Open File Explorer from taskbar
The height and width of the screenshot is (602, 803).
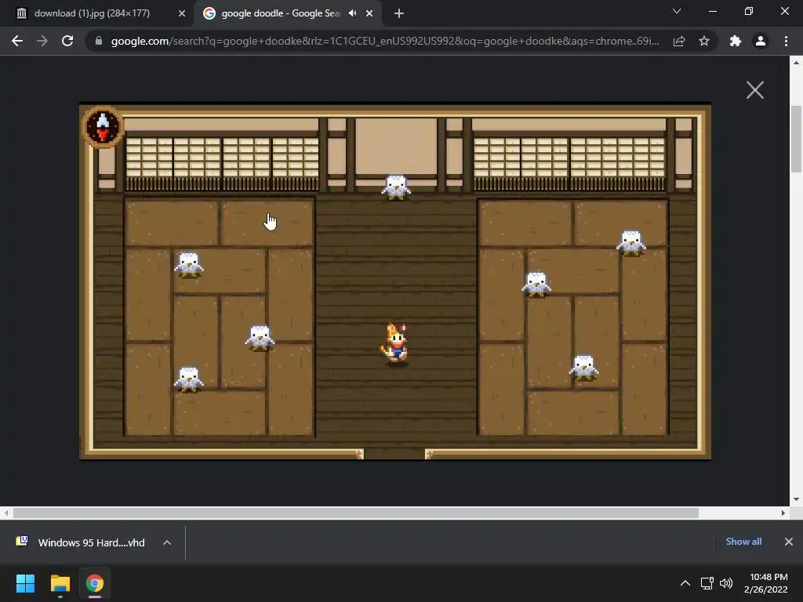click(x=60, y=583)
